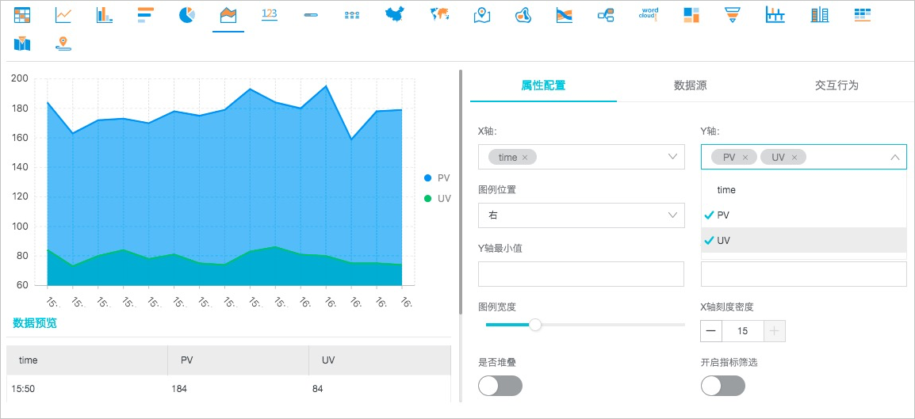Screen dimensions: 915x419
Task: Select the table chart type icon
Action: click(x=22, y=14)
